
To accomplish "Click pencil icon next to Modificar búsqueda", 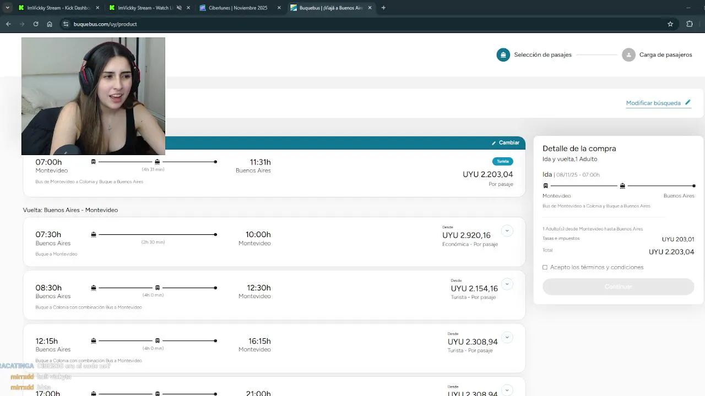I will click(x=687, y=102).
